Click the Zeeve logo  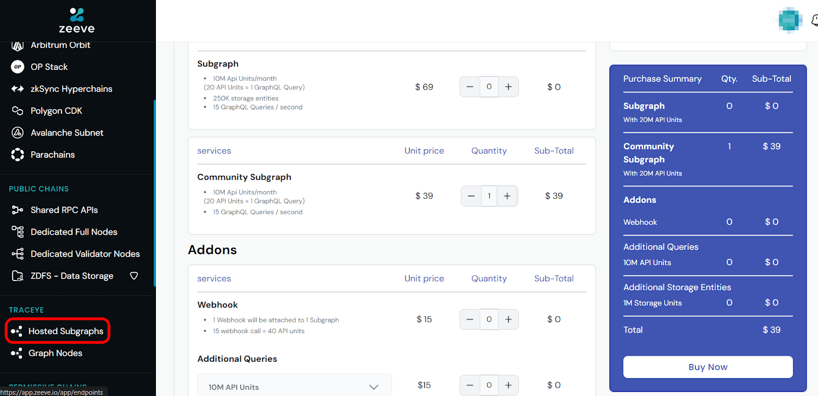tap(77, 20)
